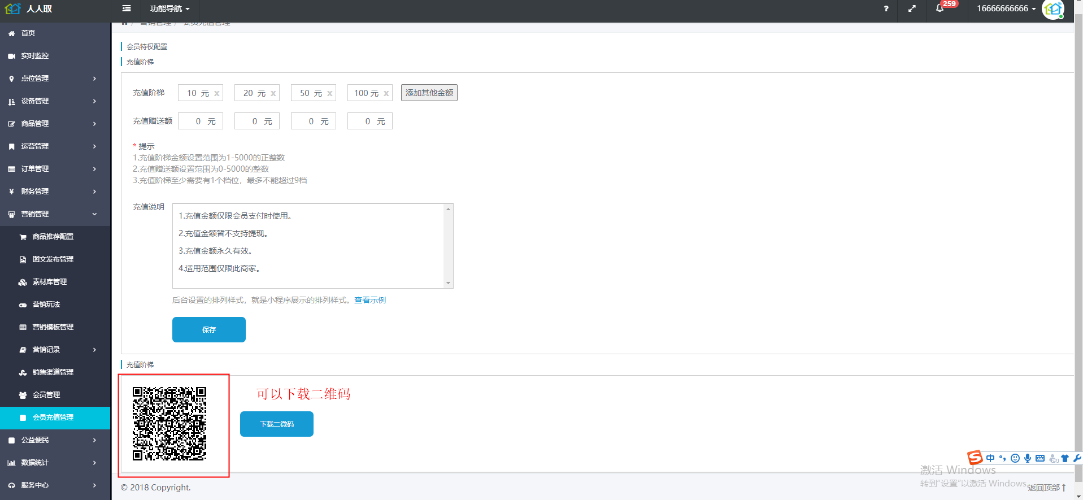Screen dimensions: 1083x500
Task: Click the location pin icon beside 点位管理
Action: pyautogui.click(x=11, y=79)
